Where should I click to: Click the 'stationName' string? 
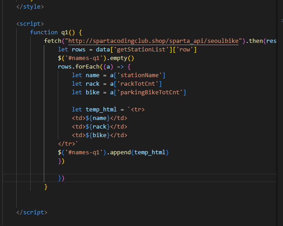[x=139, y=75]
